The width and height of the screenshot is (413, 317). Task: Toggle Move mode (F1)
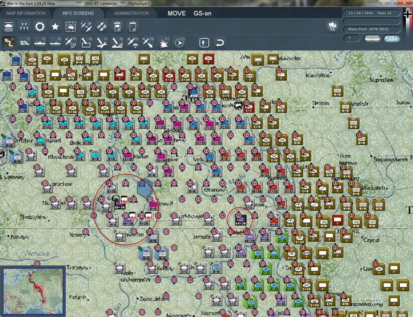coord(9,42)
